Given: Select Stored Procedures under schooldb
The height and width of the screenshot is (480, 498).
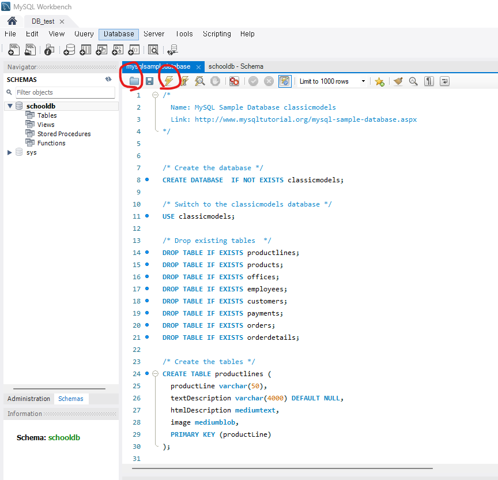Looking at the screenshot, I should (x=64, y=134).
